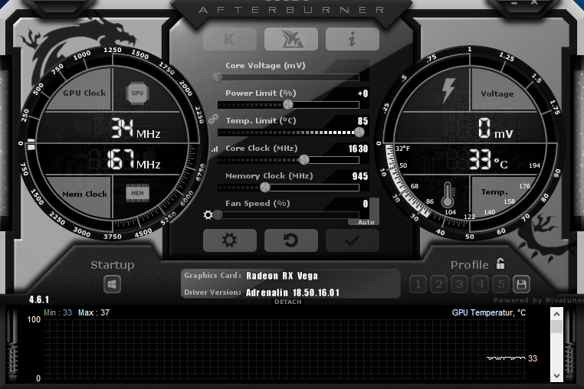Click the 0 mV voltage readout

(496, 129)
